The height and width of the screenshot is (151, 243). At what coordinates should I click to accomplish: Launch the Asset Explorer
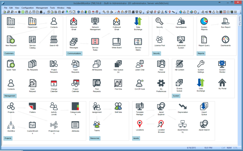161,107
